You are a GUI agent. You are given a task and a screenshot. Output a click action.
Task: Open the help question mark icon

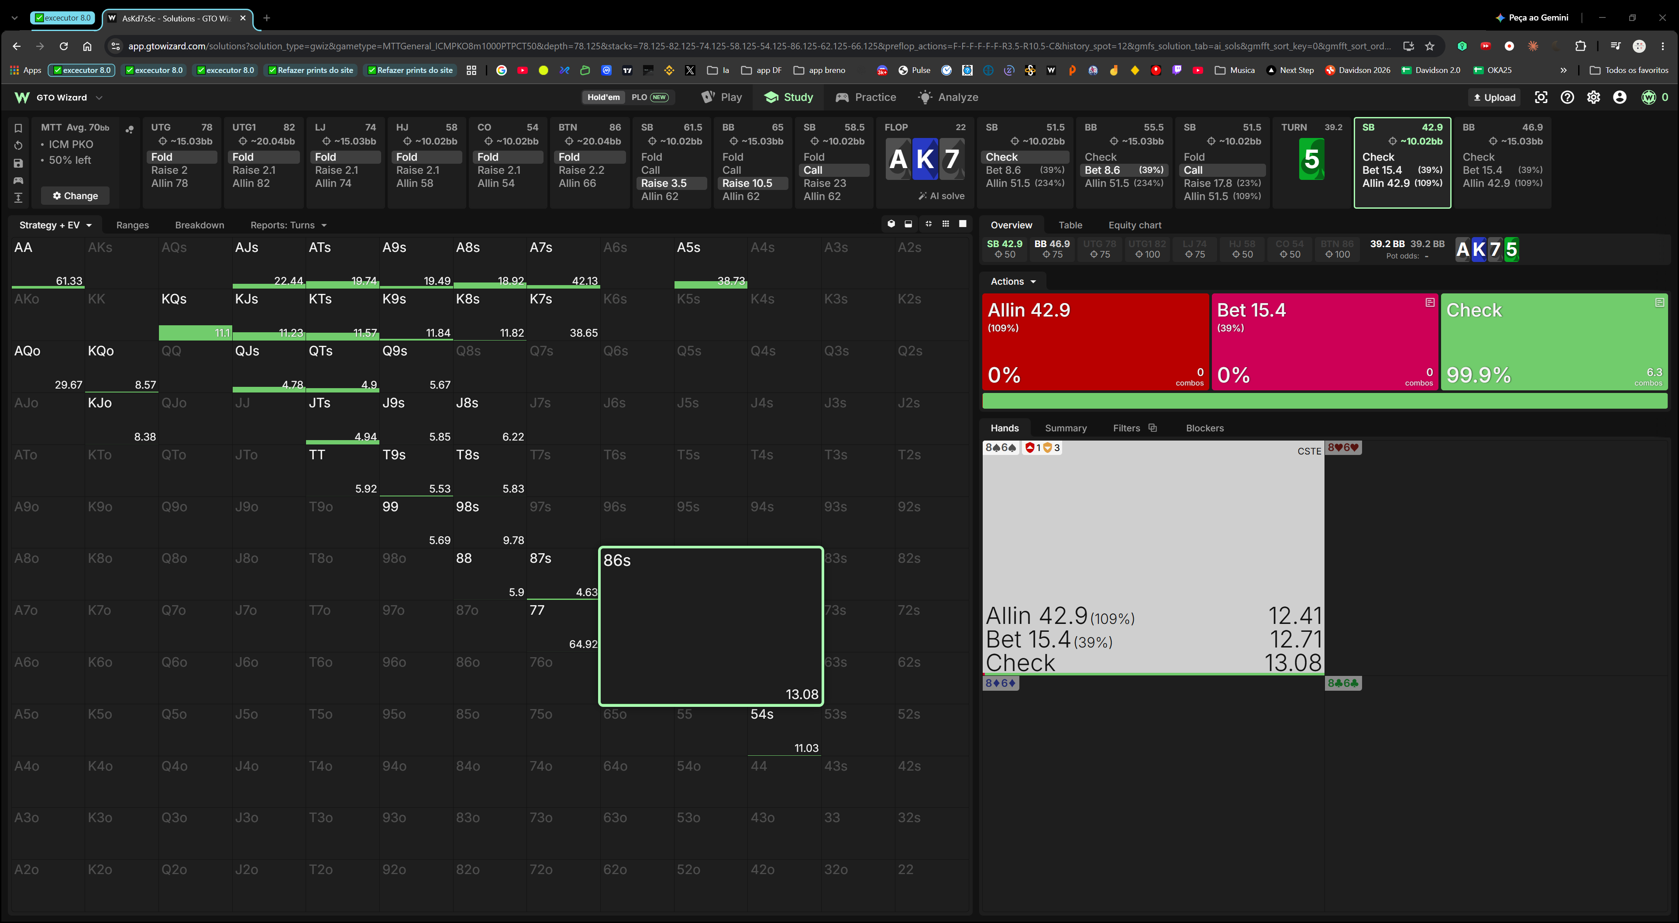[1568, 97]
